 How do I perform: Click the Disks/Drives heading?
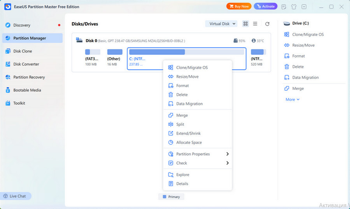click(85, 24)
